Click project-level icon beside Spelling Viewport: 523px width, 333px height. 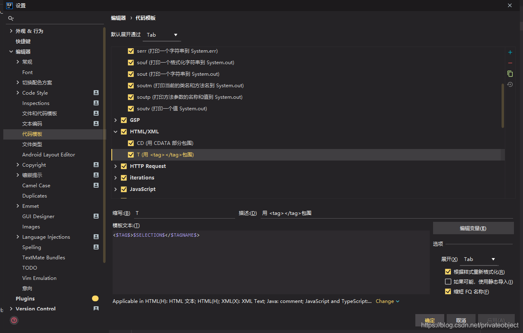pos(96,247)
